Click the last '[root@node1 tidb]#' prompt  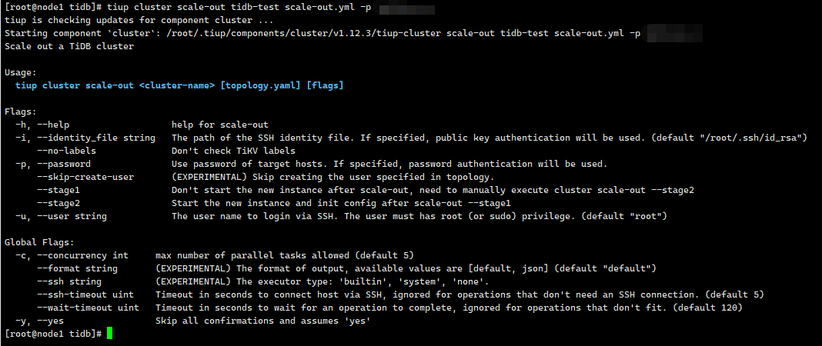(53, 334)
